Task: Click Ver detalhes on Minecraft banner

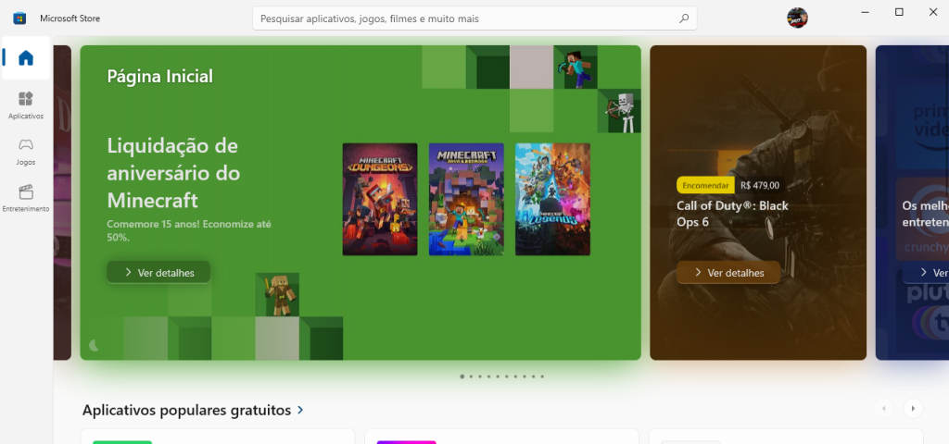Action: (158, 272)
